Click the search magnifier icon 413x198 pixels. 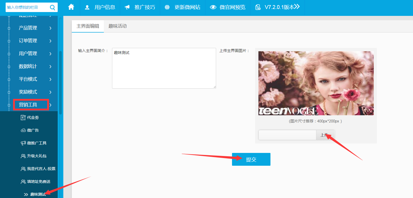[x=52, y=7]
